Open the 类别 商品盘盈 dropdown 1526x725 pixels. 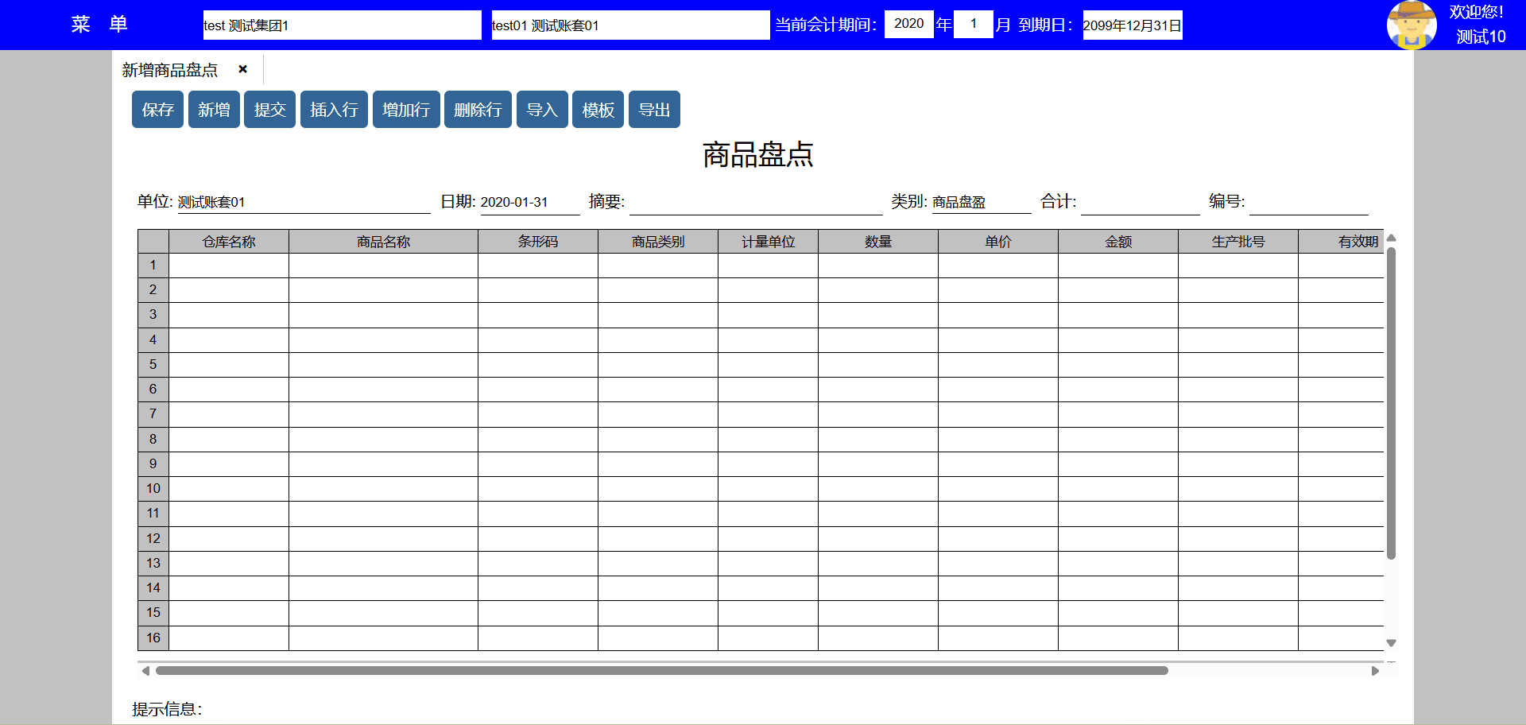[981, 203]
